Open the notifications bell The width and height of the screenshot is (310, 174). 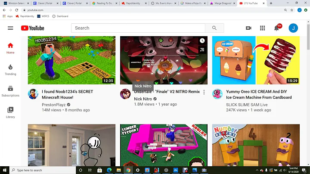coord(276,28)
